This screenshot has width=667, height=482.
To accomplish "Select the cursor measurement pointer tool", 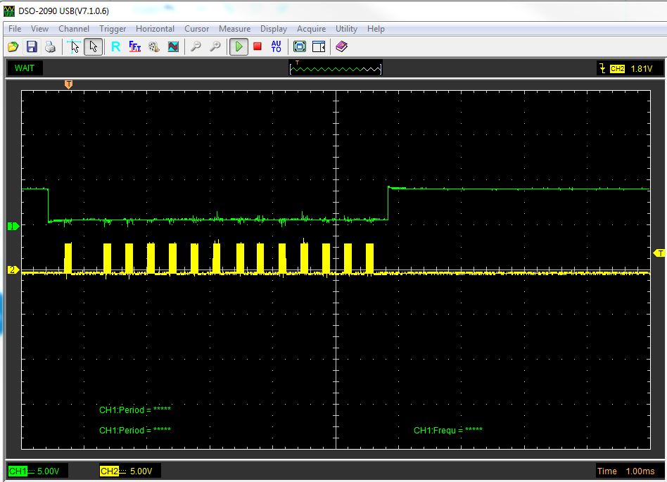I will point(74,46).
